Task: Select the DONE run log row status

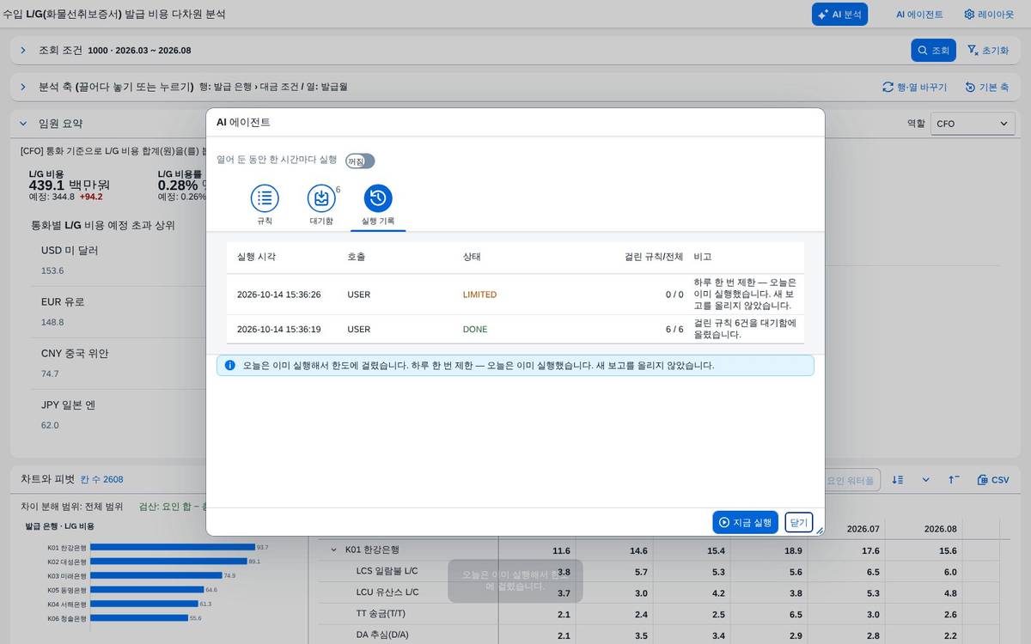Action: point(475,329)
